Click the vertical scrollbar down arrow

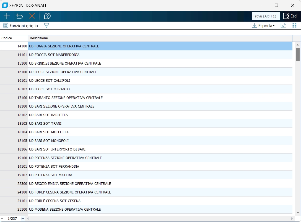[x=298, y=213]
